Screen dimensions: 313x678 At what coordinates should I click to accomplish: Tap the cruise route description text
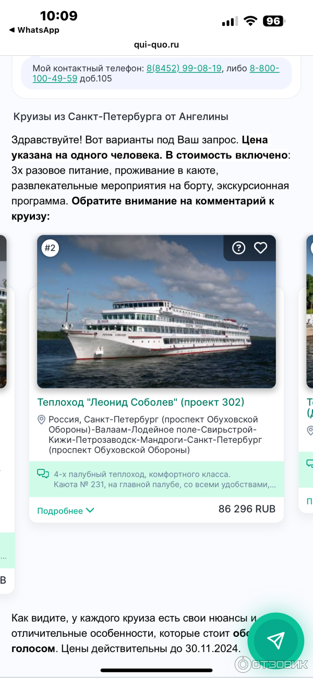tap(153, 434)
